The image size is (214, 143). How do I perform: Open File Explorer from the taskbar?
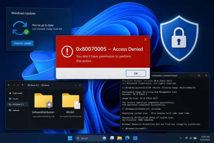coord(120,138)
